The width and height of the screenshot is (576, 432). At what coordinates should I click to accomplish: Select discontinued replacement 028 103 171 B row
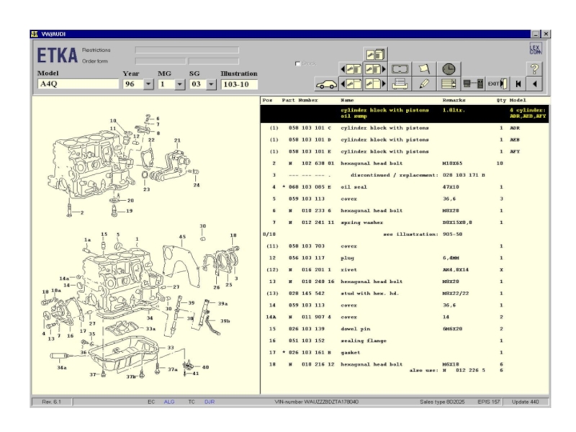tap(405, 175)
